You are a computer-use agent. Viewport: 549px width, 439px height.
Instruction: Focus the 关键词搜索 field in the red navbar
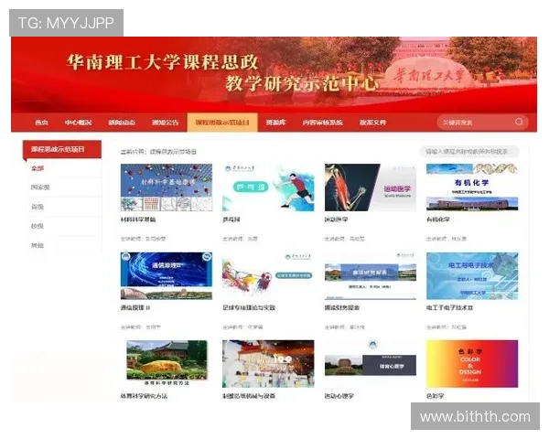482,123
